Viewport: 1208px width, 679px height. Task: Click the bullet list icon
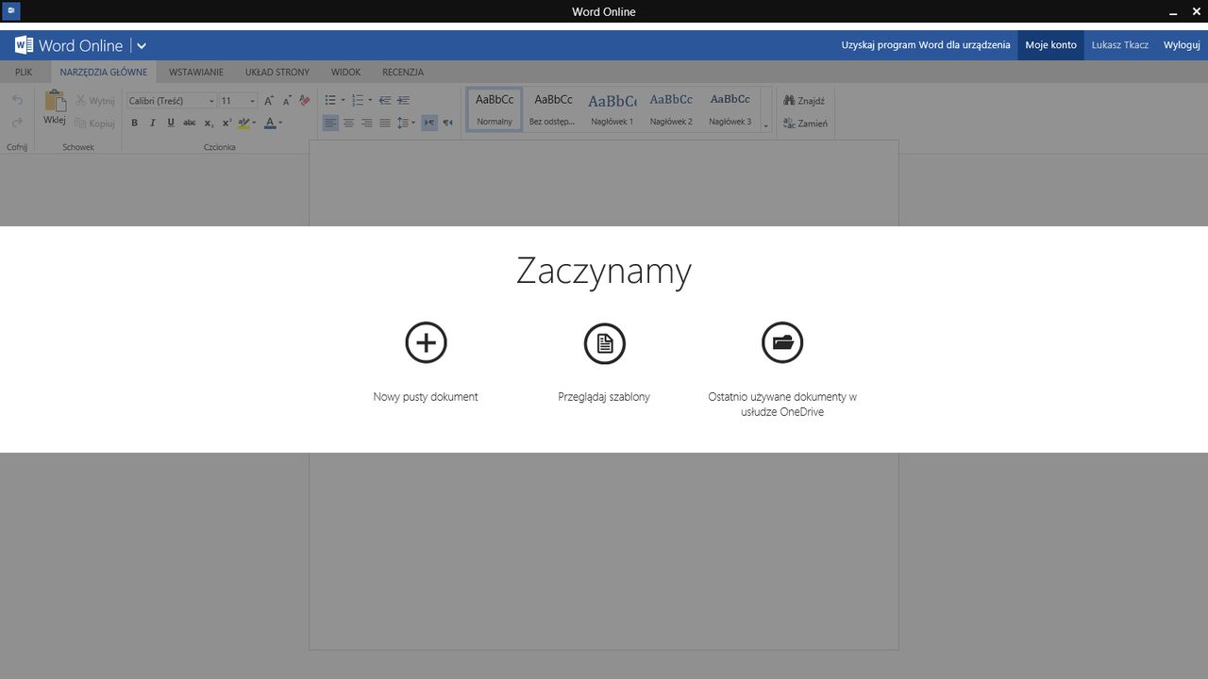[x=330, y=100]
